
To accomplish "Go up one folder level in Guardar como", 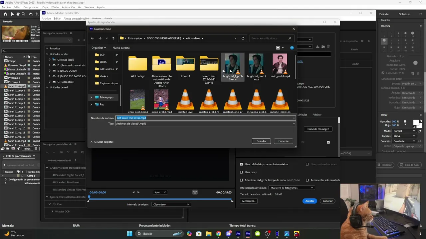I will click(x=113, y=38).
